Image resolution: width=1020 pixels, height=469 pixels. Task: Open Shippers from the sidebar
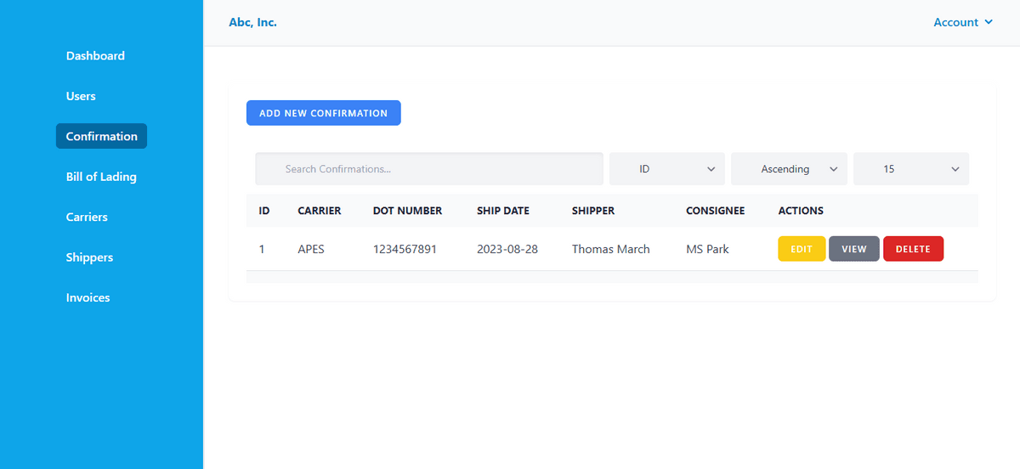(x=89, y=257)
